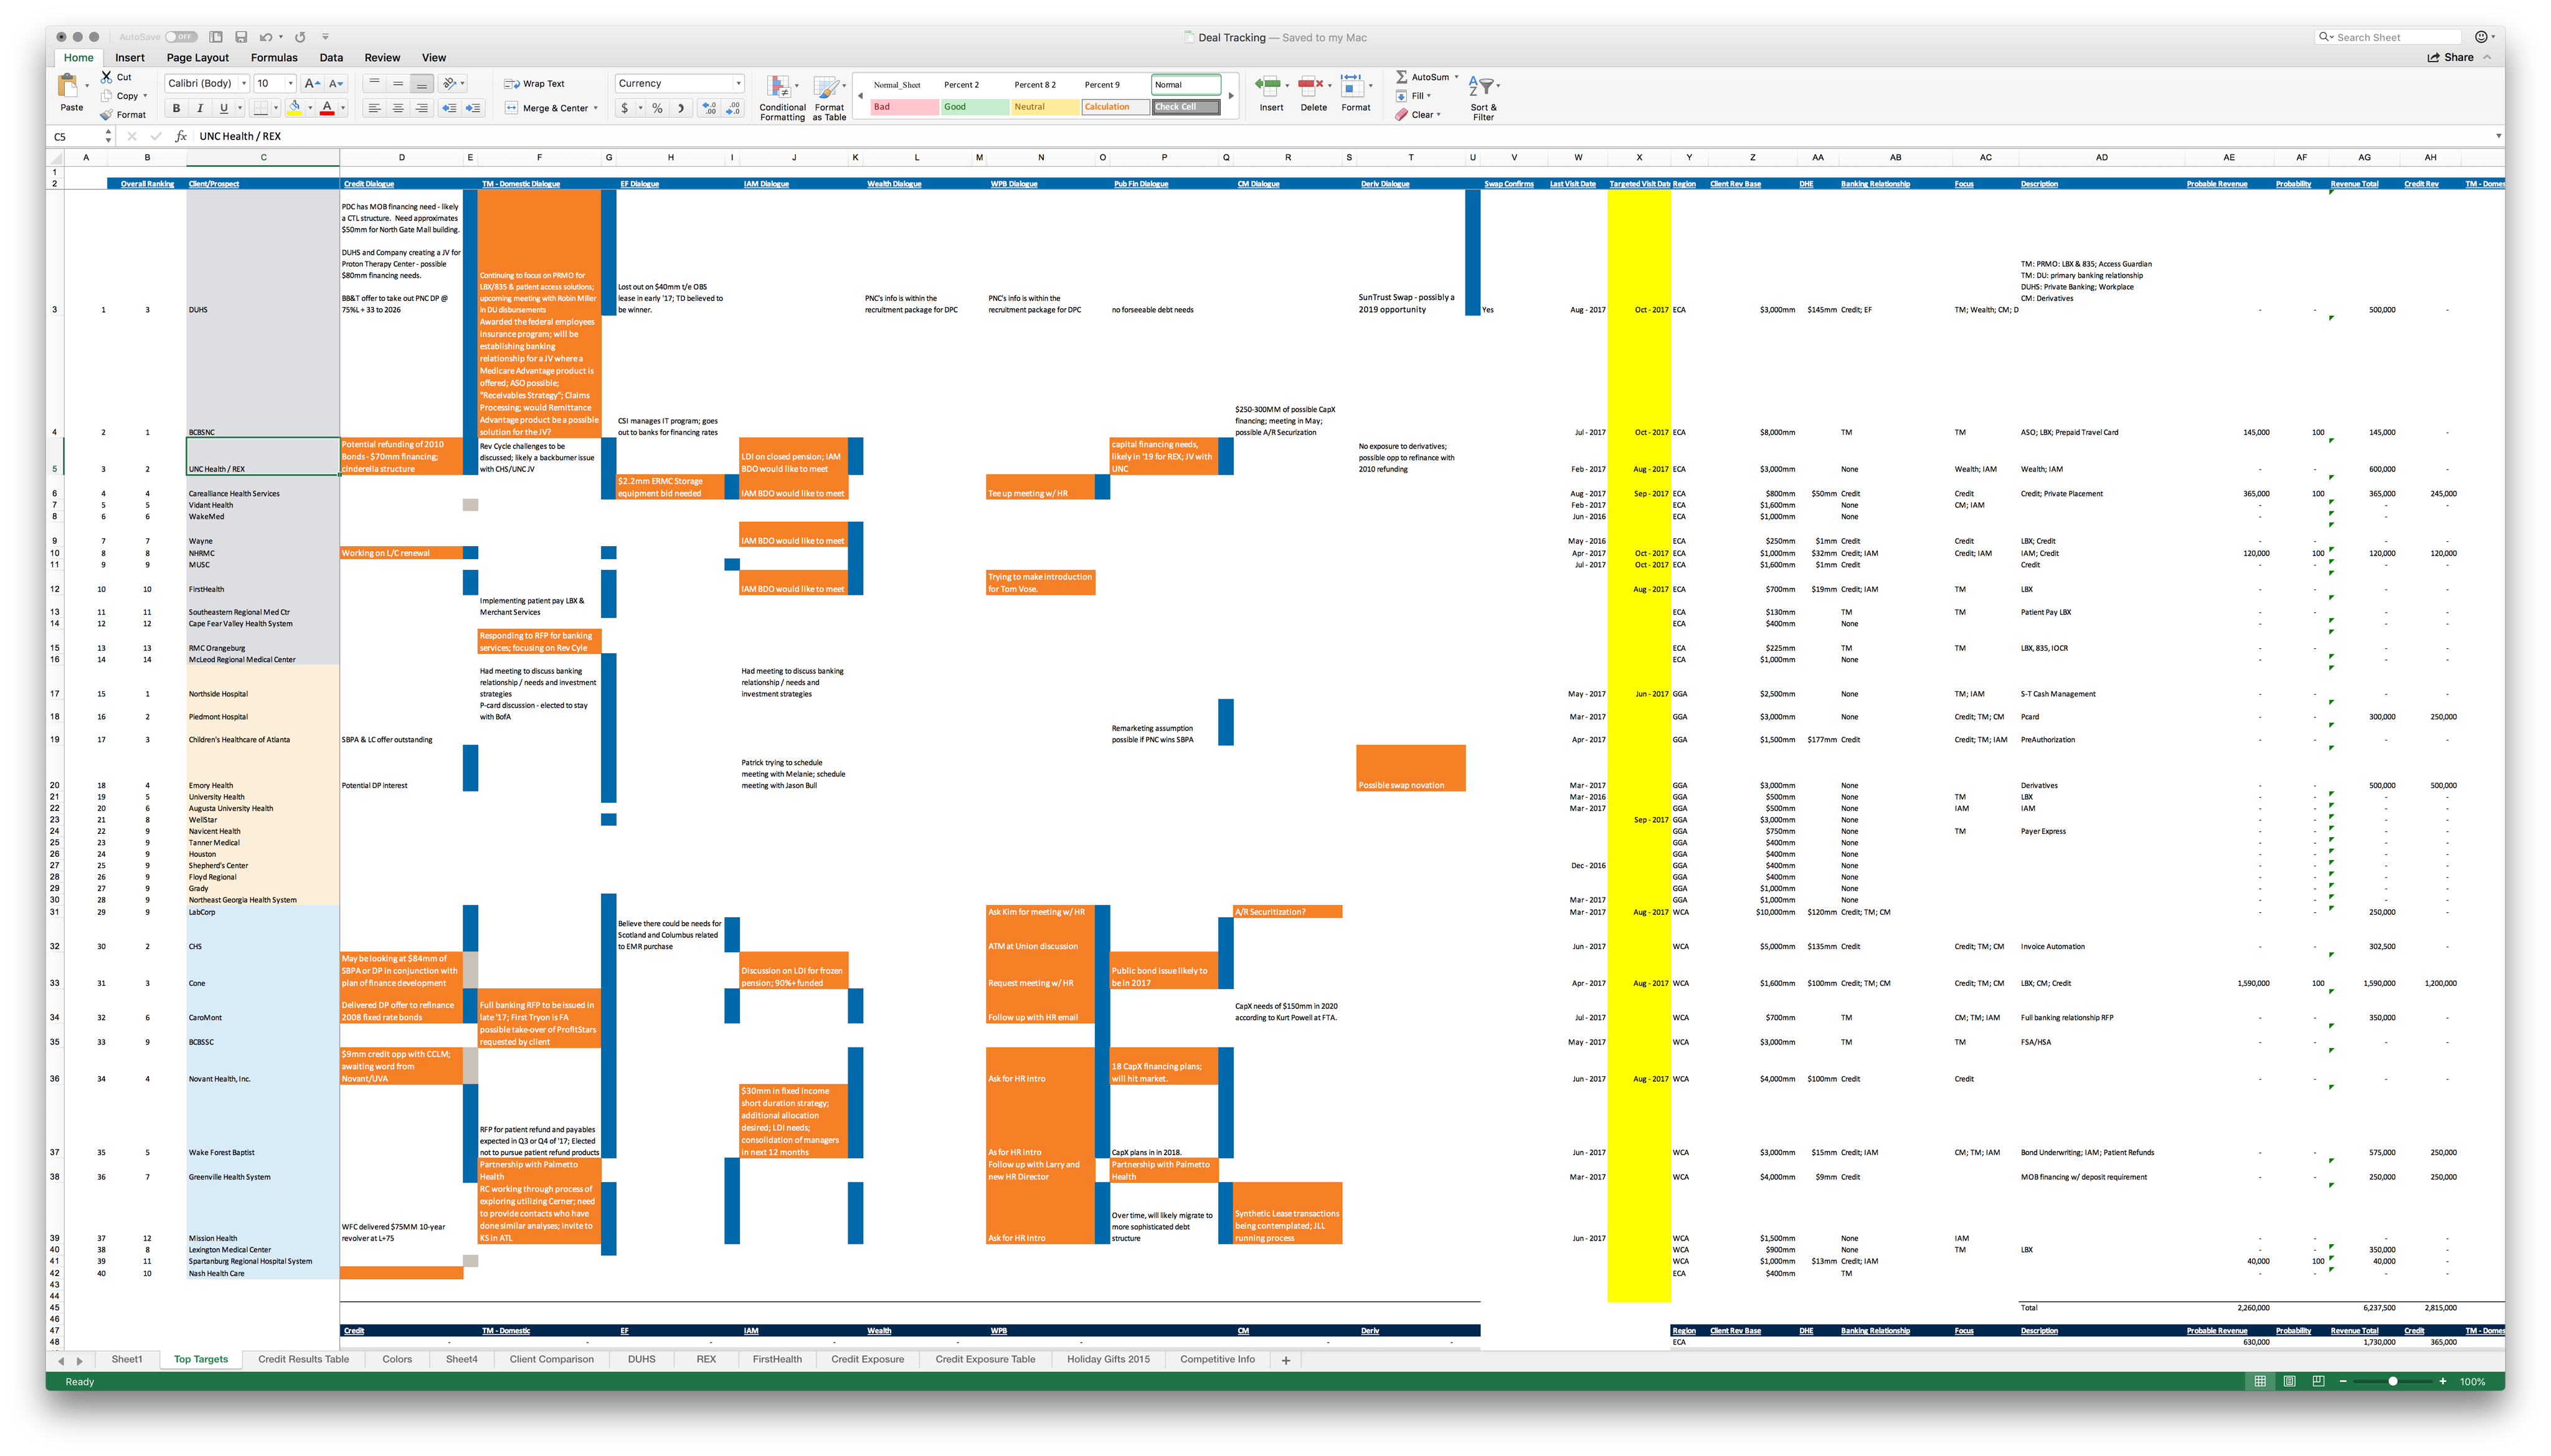Click the Format Painter brush icon
The width and height of the screenshot is (2551, 1456).
click(106, 115)
